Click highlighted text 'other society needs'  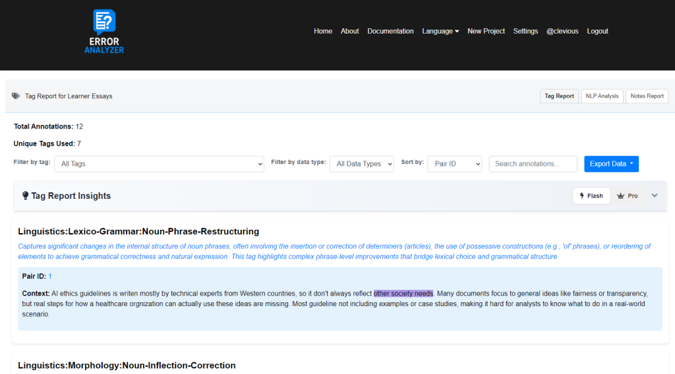[x=403, y=294]
